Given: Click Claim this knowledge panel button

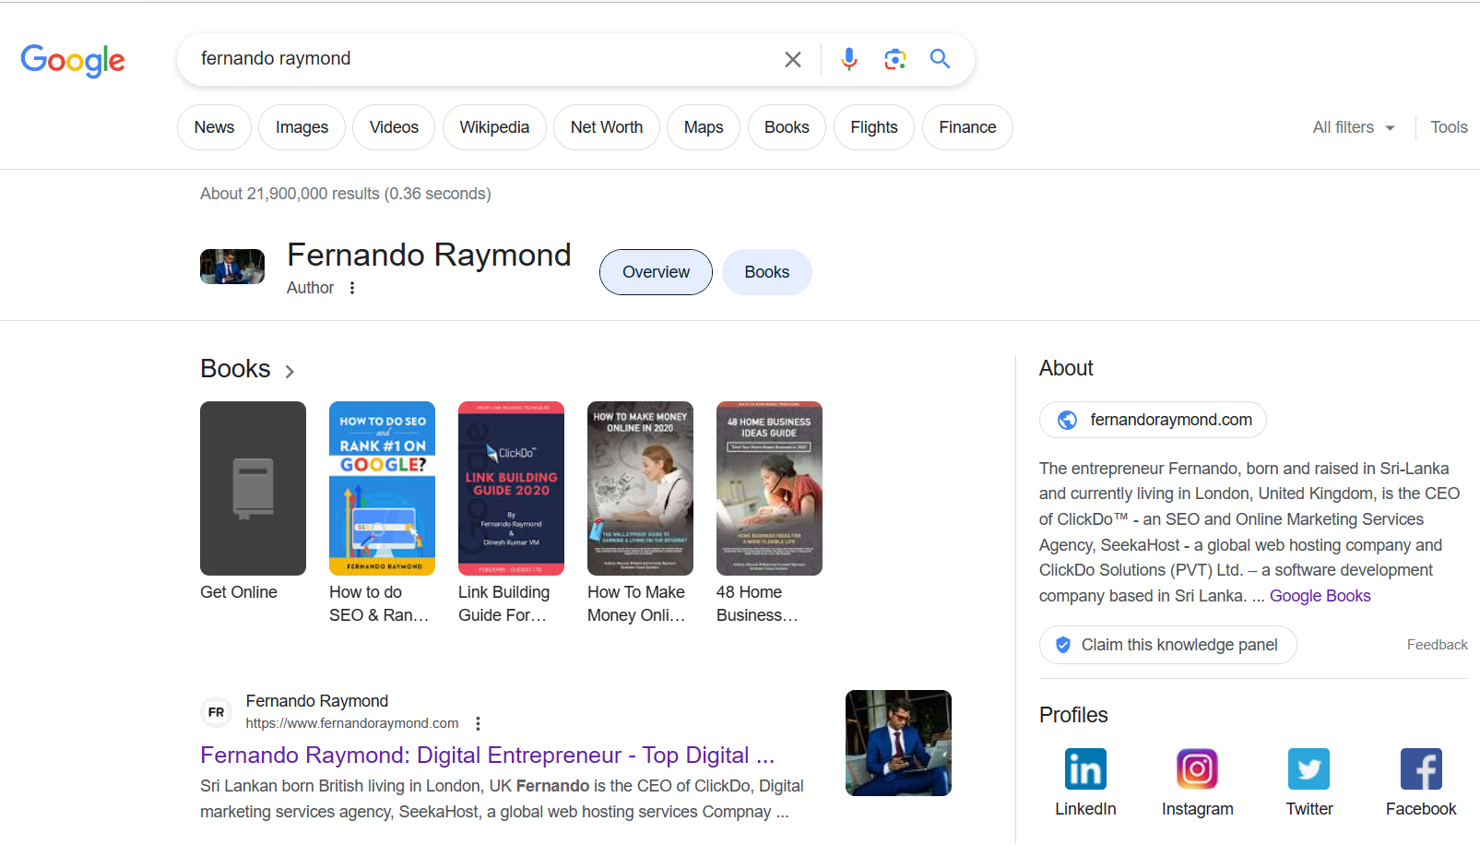Looking at the screenshot, I should click(x=1167, y=645).
